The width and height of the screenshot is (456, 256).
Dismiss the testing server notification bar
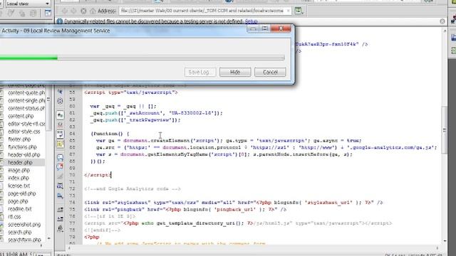(442, 21)
